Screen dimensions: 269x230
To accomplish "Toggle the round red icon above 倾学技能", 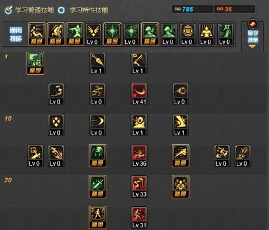I will [x=253, y=24].
